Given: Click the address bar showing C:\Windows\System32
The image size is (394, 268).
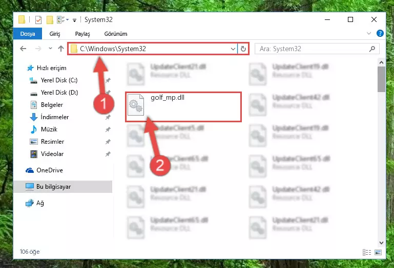Looking at the screenshot, I should (152, 49).
